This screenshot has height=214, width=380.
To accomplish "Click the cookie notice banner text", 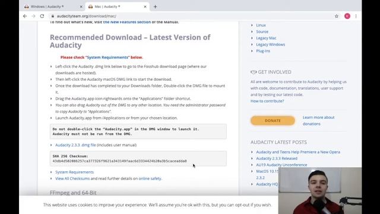I will [x=157, y=205].
